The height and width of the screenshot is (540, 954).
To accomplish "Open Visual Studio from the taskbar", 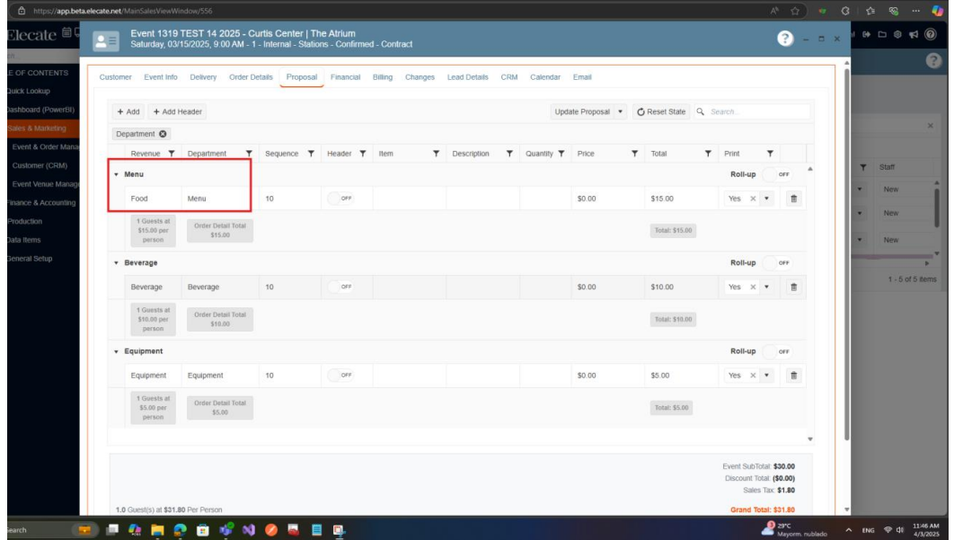I will point(248,530).
